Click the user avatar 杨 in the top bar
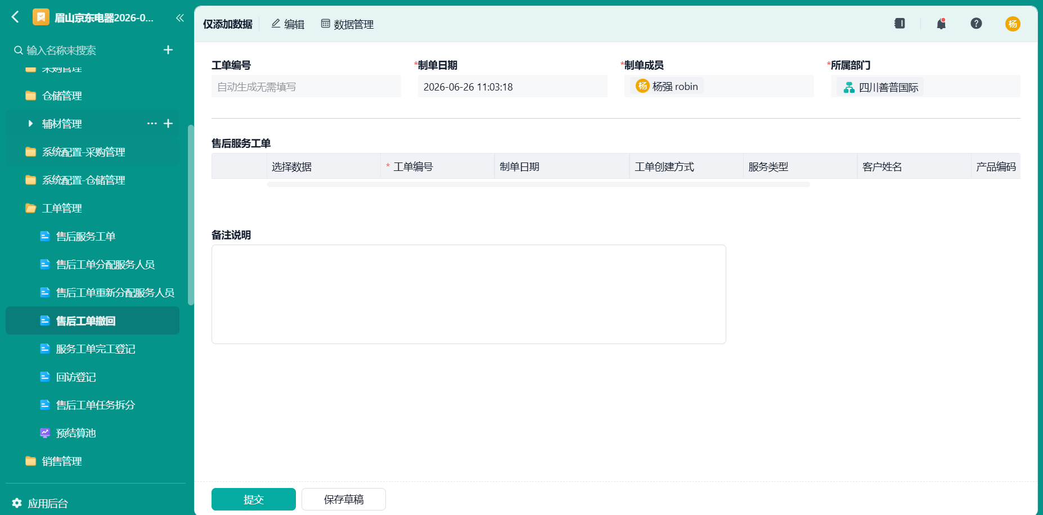This screenshot has height=515, width=1043. [x=1013, y=24]
